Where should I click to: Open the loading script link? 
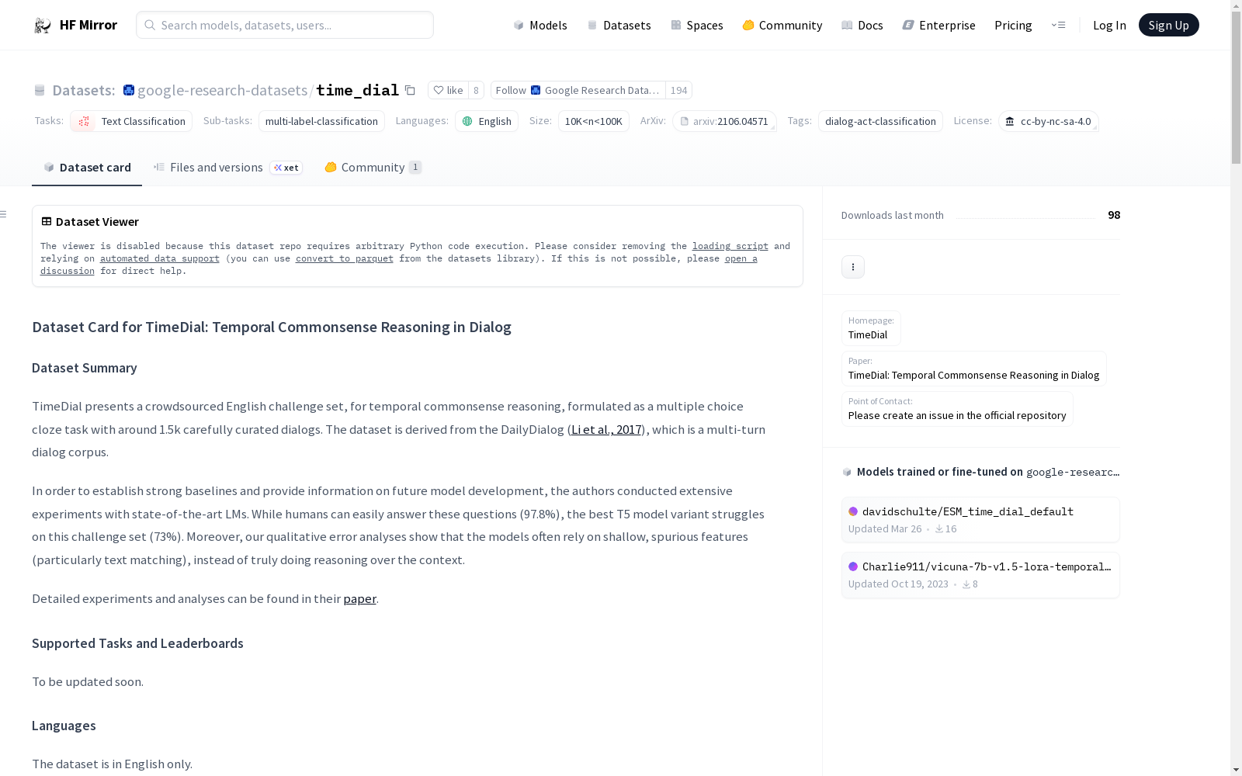[x=730, y=246]
